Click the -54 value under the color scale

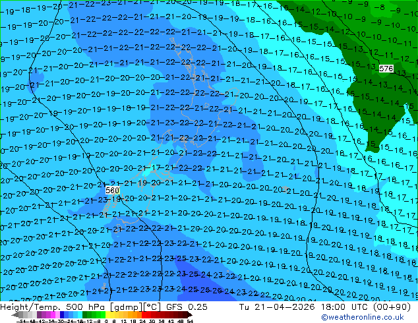click(21, 321)
